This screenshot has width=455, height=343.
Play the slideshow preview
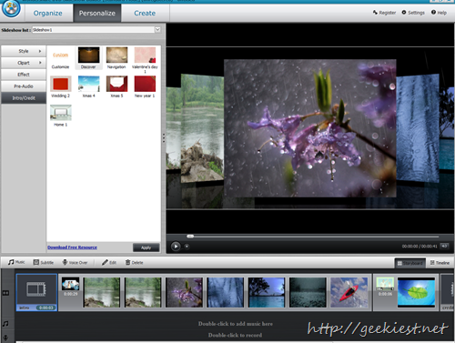coord(176,247)
